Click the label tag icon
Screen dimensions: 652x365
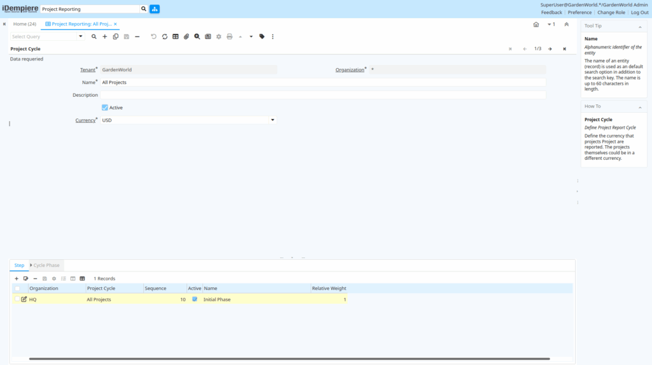click(x=262, y=36)
